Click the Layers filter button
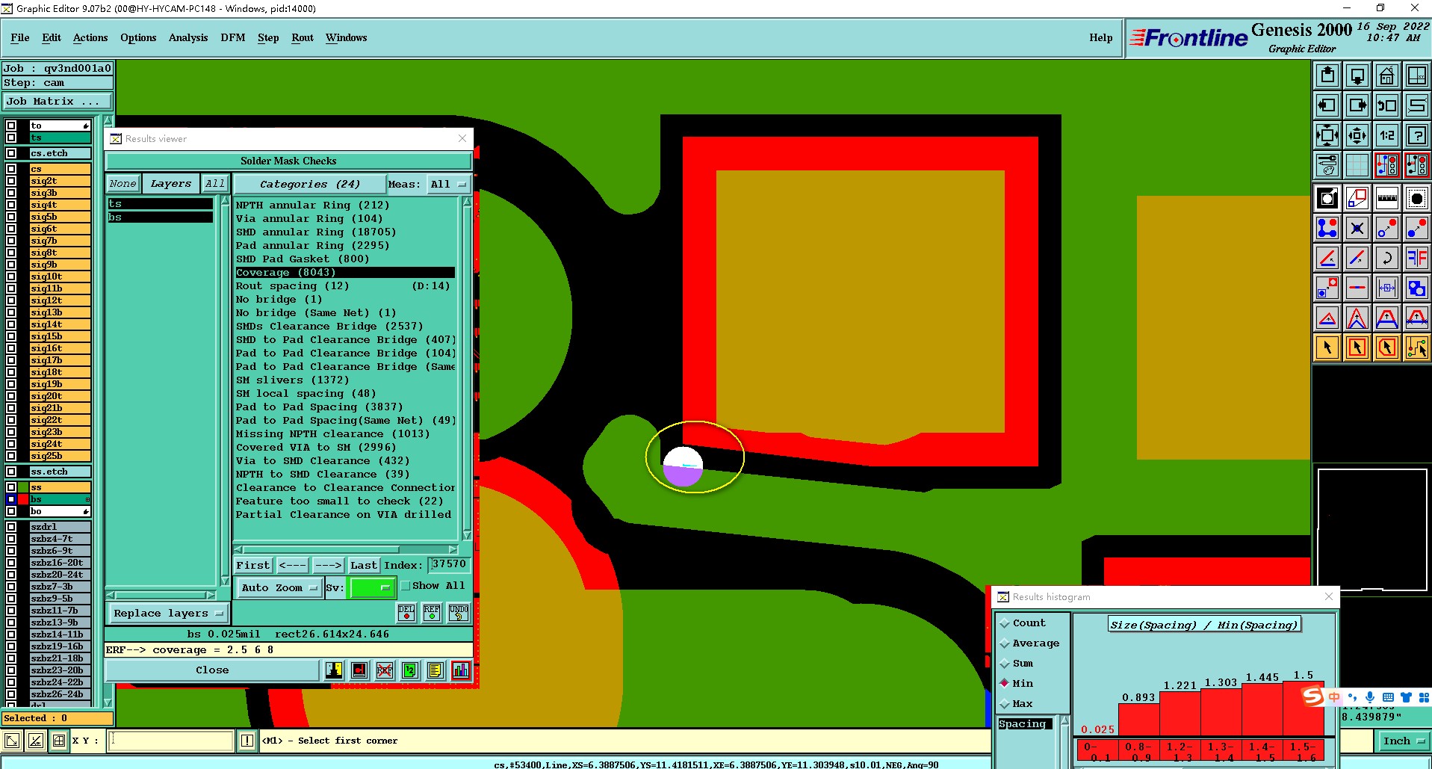 (x=171, y=184)
